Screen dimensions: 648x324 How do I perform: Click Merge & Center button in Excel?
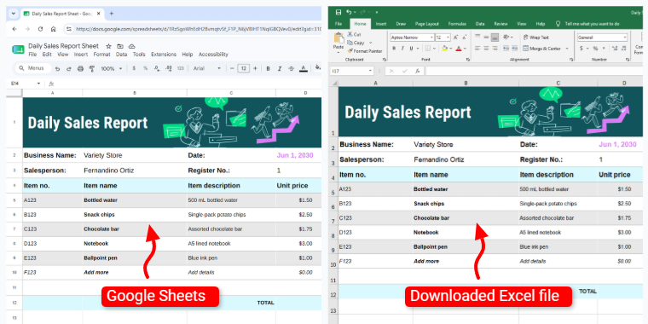tap(541, 49)
